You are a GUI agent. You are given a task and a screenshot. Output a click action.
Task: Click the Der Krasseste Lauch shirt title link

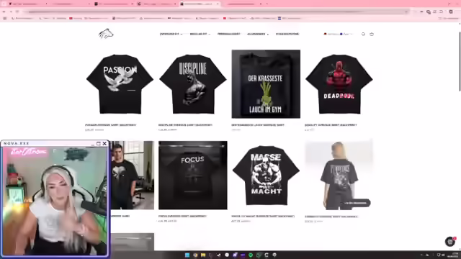[x=258, y=124]
